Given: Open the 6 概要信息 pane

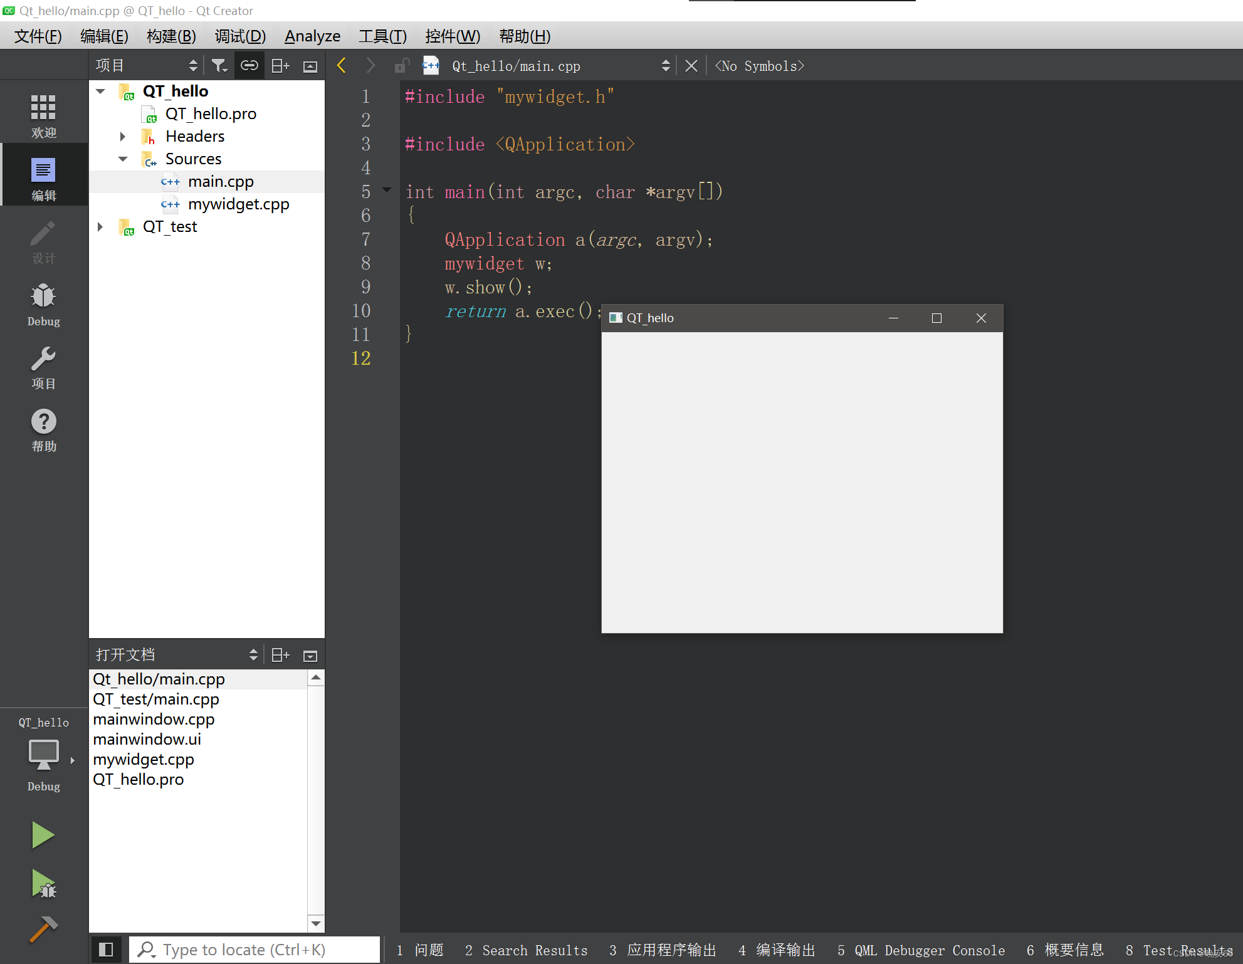Looking at the screenshot, I should coord(1066,950).
